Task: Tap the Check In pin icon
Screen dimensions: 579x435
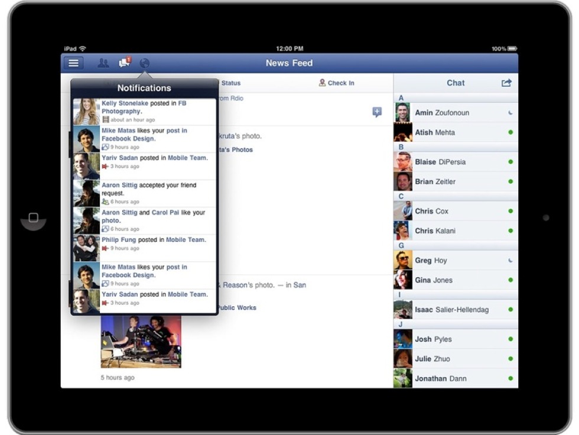Action: 322,83
